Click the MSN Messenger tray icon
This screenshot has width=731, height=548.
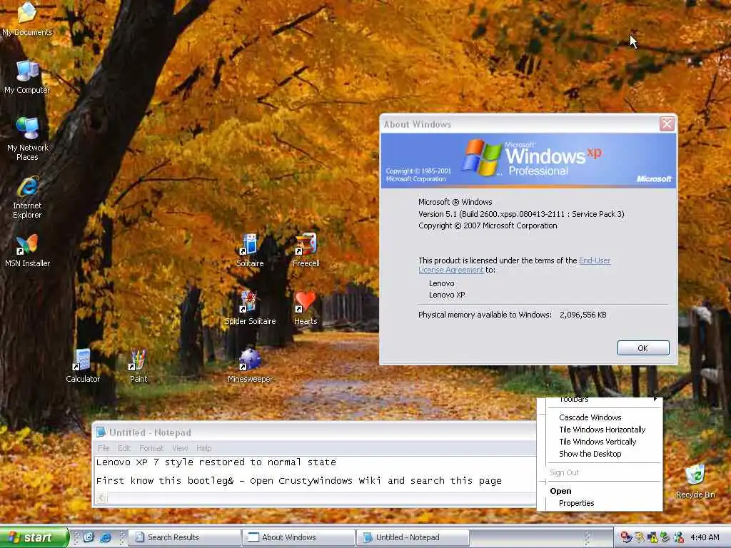[678, 537]
